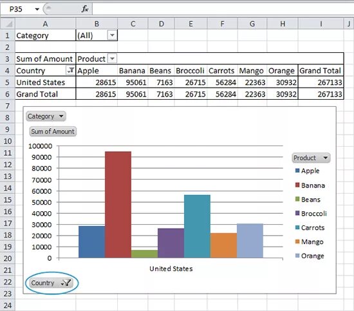Select row 1 header
The image size is (354, 311).
(8, 35)
